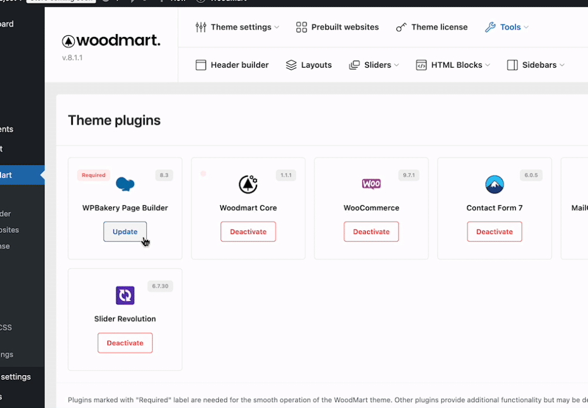Click the Contact Form 7 mountain icon
Image resolution: width=588 pixels, height=408 pixels.
point(495,184)
